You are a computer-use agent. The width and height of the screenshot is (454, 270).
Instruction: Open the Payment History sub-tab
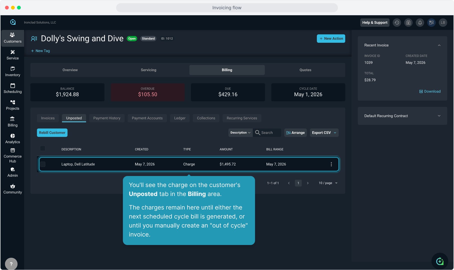click(x=107, y=118)
